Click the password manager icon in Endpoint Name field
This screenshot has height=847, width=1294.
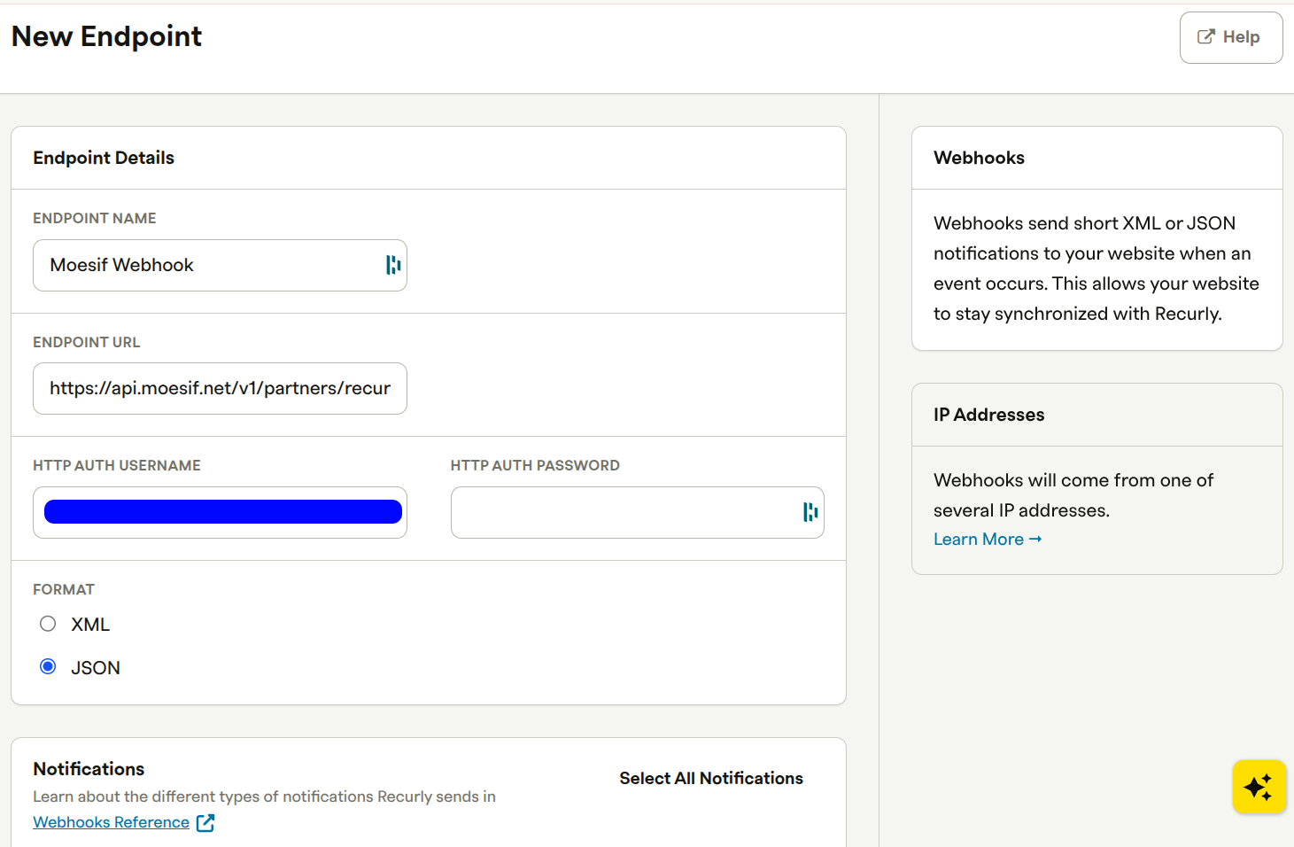point(393,265)
